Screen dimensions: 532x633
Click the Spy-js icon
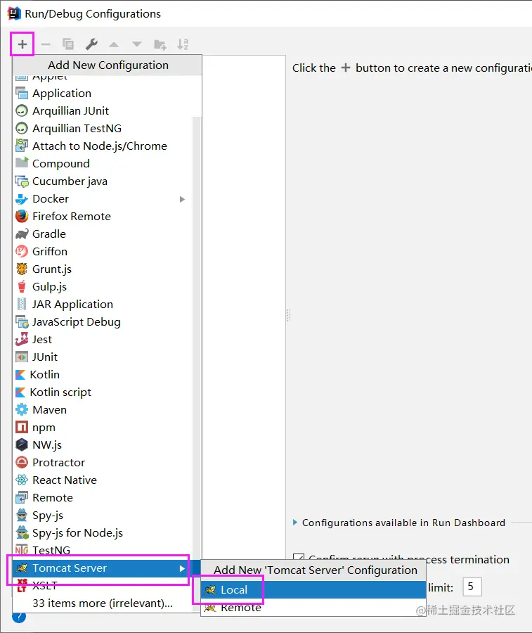click(x=22, y=515)
